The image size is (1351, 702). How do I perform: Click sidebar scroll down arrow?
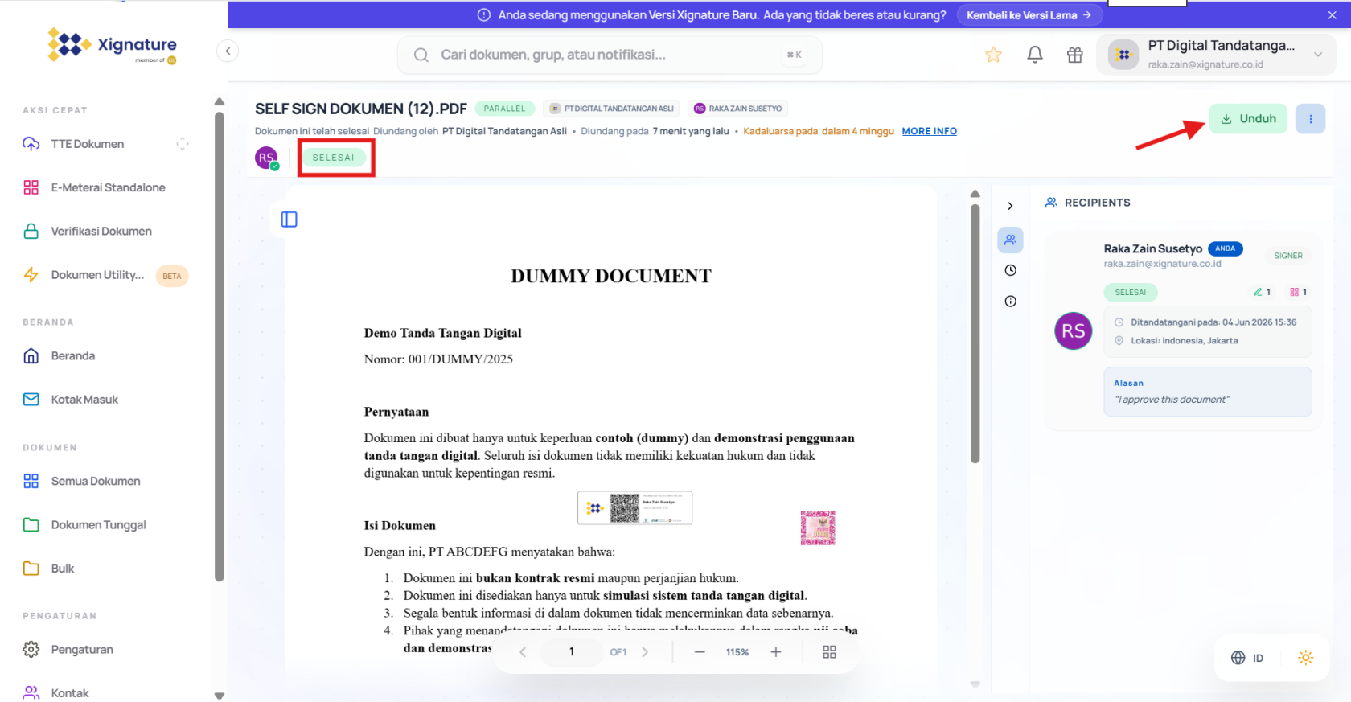(x=220, y=696)
